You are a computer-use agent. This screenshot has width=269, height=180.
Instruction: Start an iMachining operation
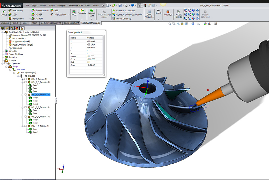[16, 10]
